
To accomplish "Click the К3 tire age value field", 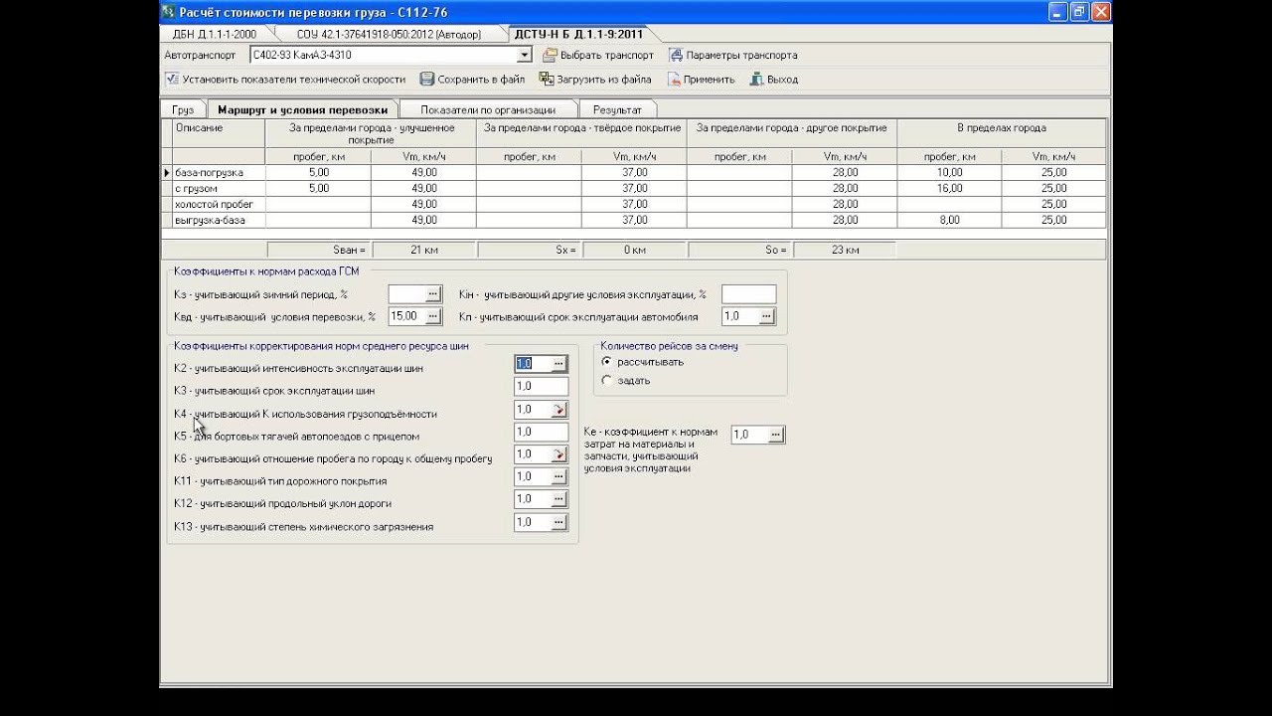I will [x=541, y=387].
